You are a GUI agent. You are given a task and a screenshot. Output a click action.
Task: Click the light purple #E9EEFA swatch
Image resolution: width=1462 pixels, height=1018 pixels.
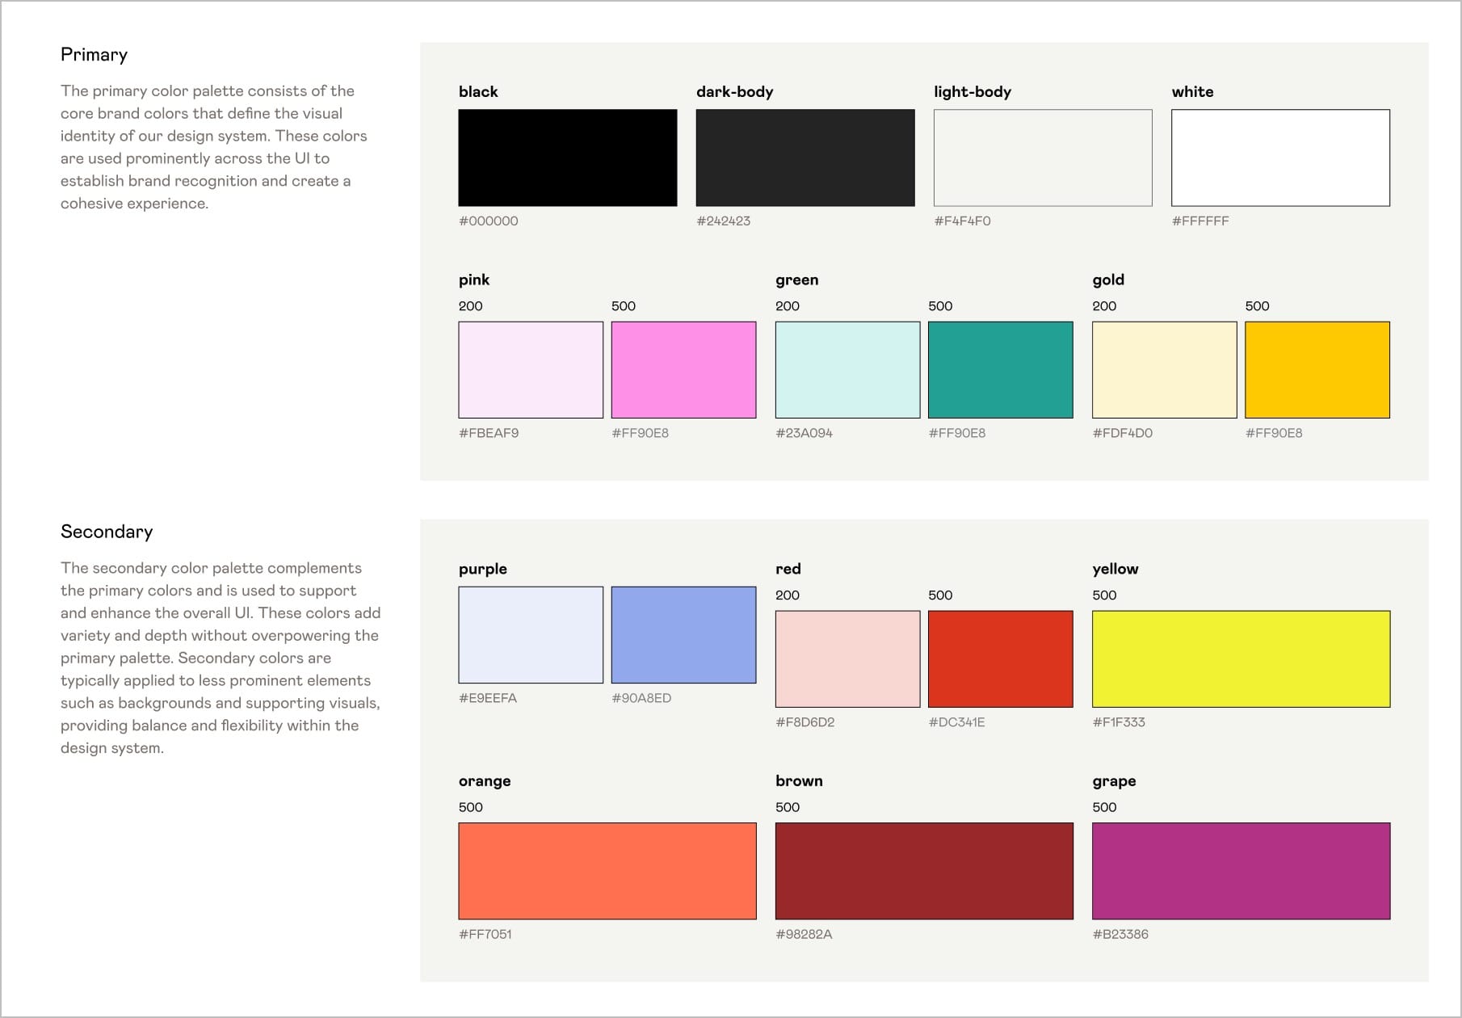tap(530, 634)
